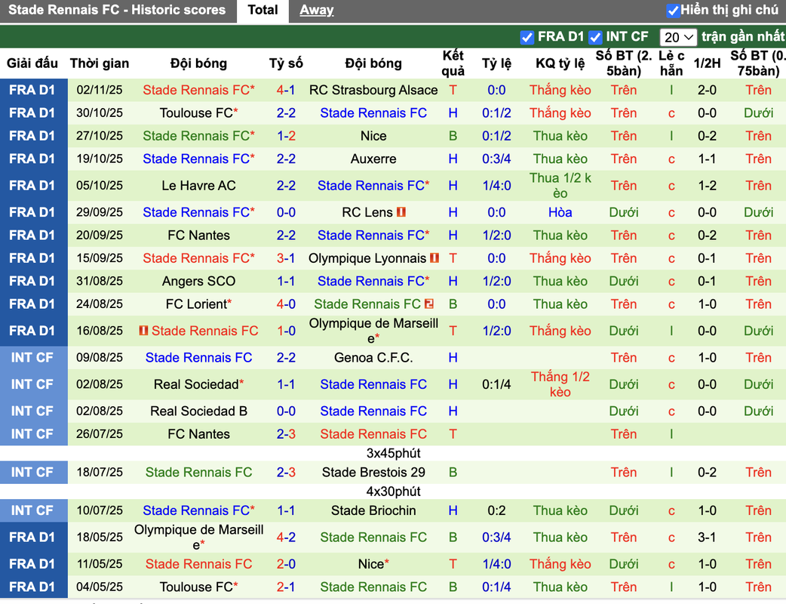Click half-time score 3-1 on Marseille row
The height and width of the screenshot is (604, 786).
[x=707, y=538]
